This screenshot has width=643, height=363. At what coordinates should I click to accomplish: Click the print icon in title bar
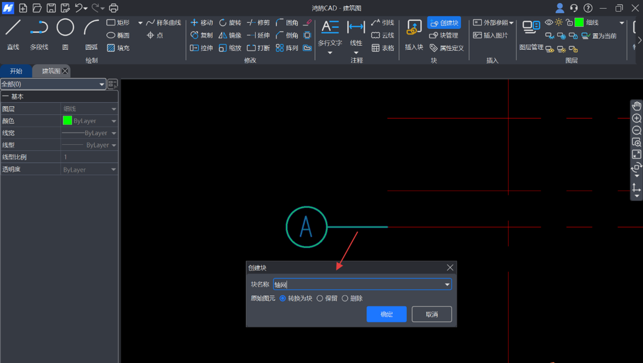point(114,8)
